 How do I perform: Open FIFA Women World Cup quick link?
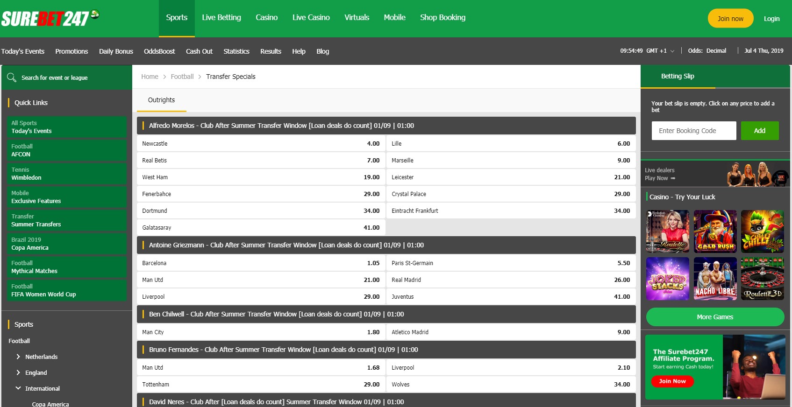(x=67, y=290)
